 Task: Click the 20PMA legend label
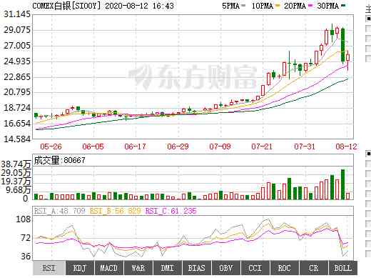[295, 6]
